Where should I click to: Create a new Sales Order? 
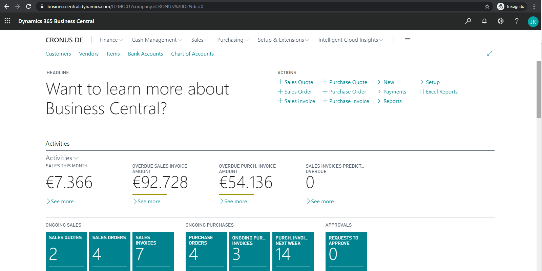pos(295,91)
